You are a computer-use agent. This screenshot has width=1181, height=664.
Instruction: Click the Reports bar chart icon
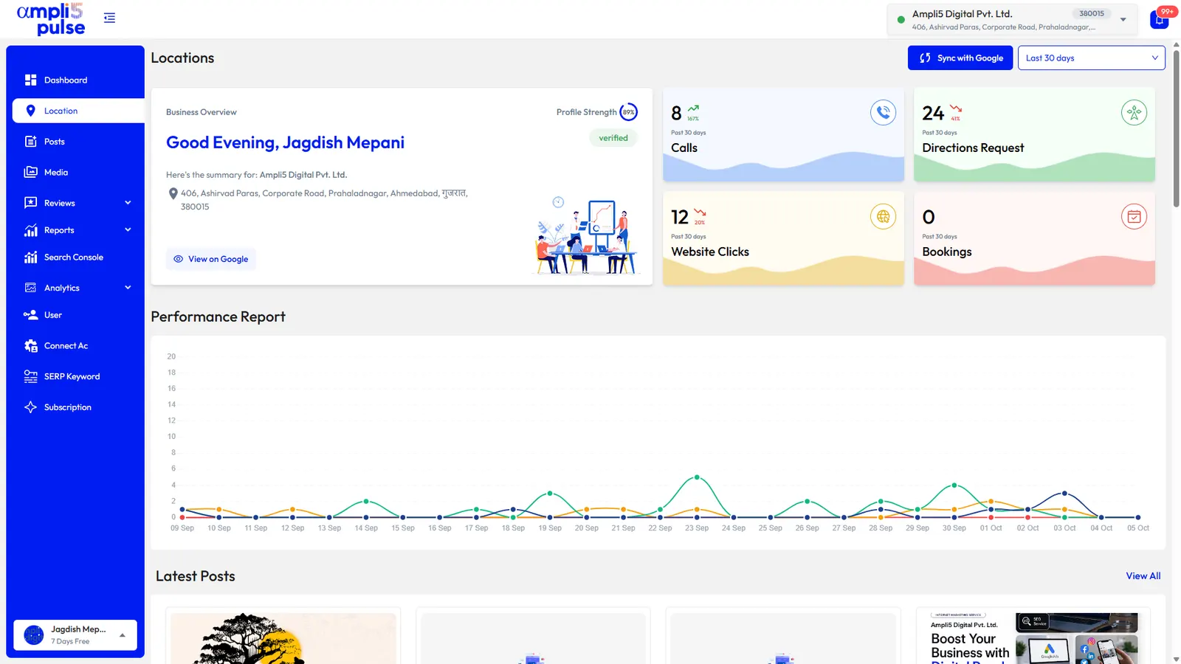30,230
